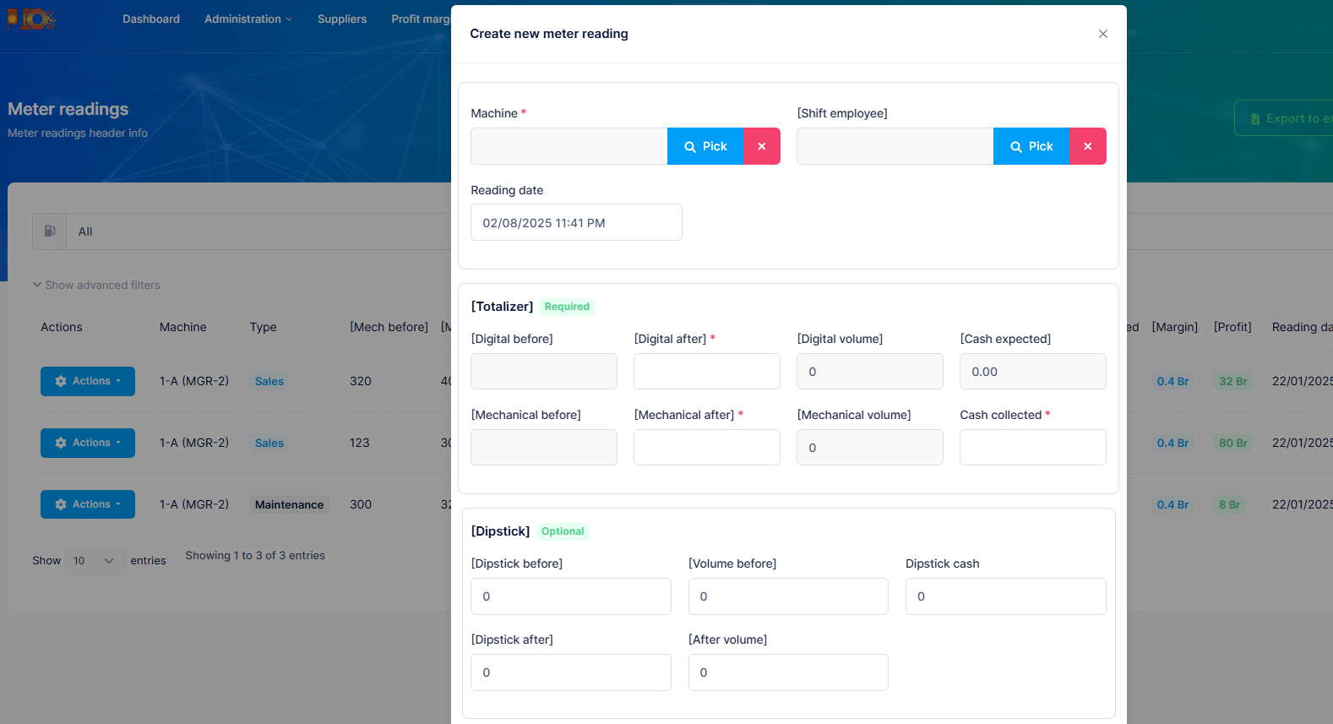Open the entries per page dropdown
This screenshot has height=724, width=1333.
point(93,561)
